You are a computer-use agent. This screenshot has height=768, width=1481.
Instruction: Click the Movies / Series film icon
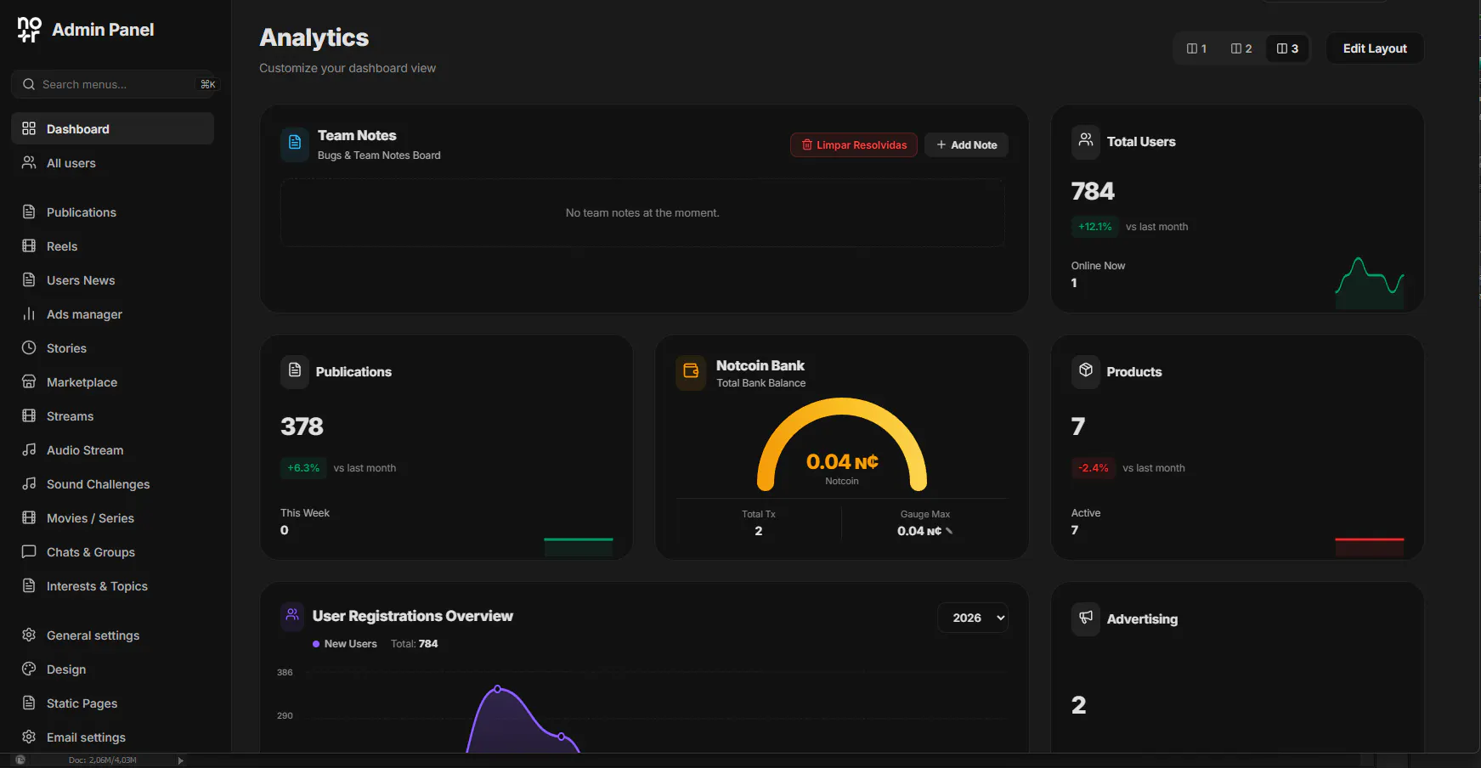point(29,518)
